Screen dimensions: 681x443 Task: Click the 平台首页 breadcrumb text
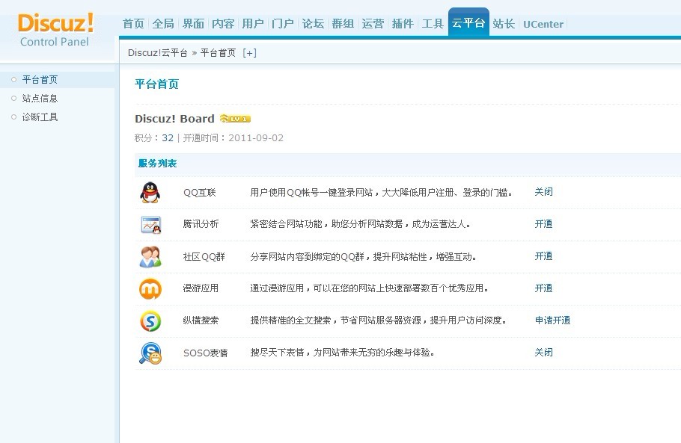(218, 53)
